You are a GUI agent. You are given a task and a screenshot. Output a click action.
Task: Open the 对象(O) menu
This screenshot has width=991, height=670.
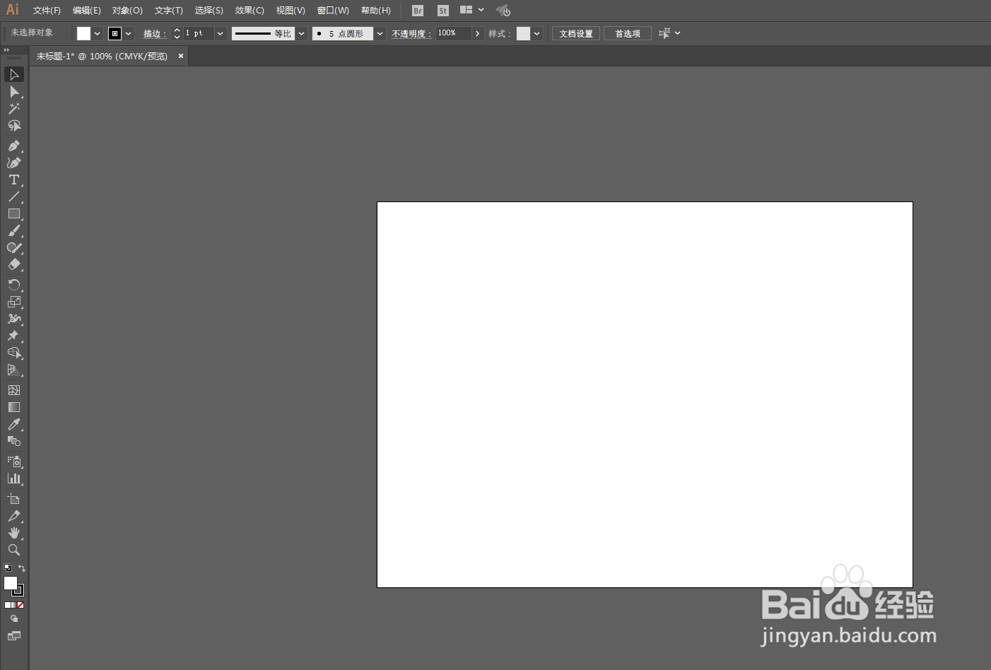127,11
